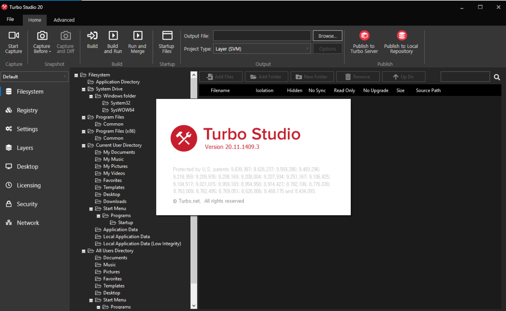Open Startup Files settings
This screenshot has width=506, height=311.
tap(167, 42)
